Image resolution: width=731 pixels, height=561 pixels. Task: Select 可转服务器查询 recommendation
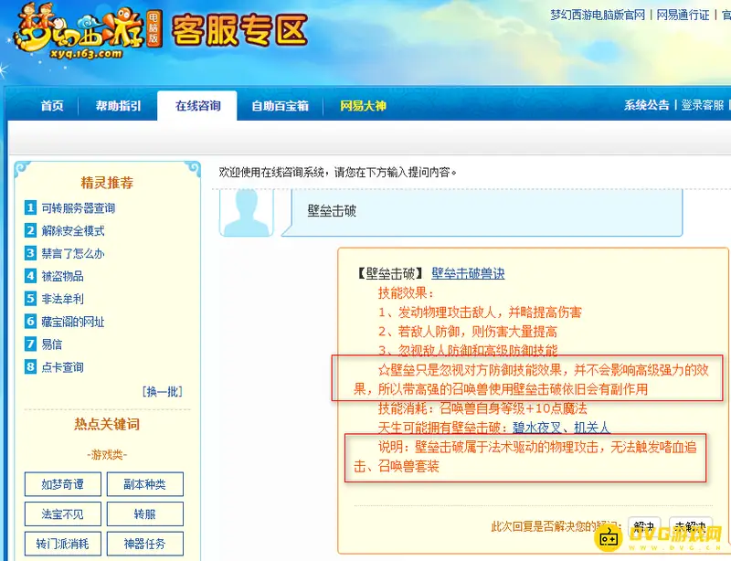pos(79,208)
